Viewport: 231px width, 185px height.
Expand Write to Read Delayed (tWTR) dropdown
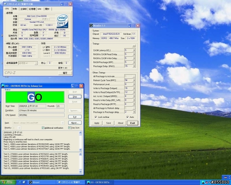click(134, 92)
